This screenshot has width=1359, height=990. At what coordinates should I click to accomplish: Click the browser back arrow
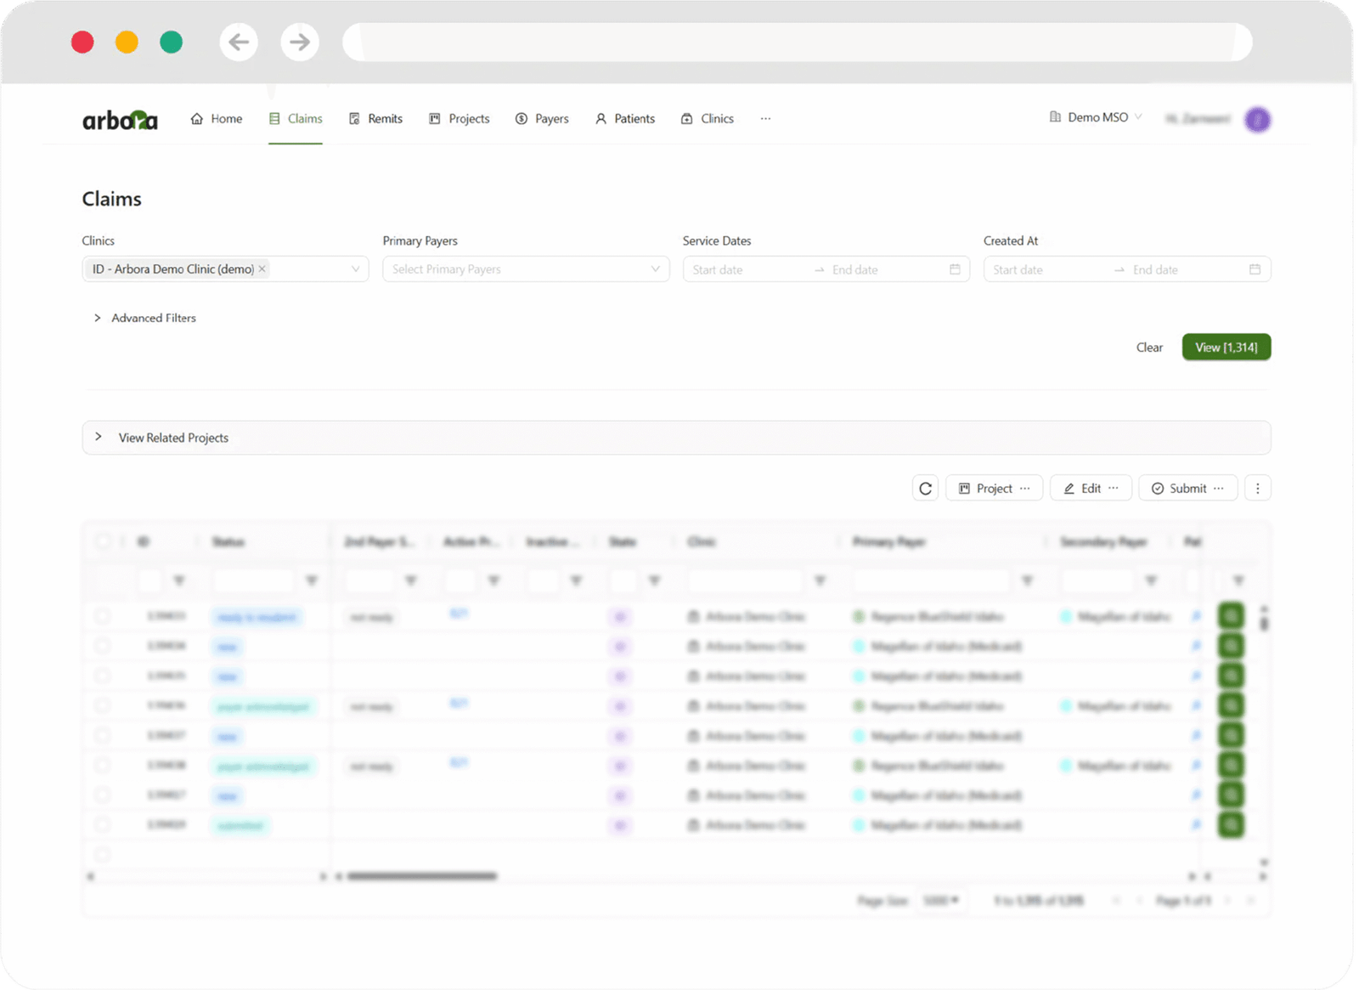click(x=239, y=42)
